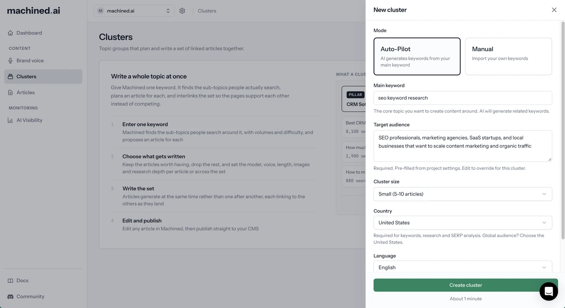
Task: Click the 'New cluster' panel title
Action: pyautogui.click(x=390, y=10)
